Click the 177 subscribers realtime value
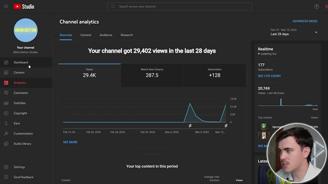The width and height of the screenshot is (328, 184). coord(261,65)
